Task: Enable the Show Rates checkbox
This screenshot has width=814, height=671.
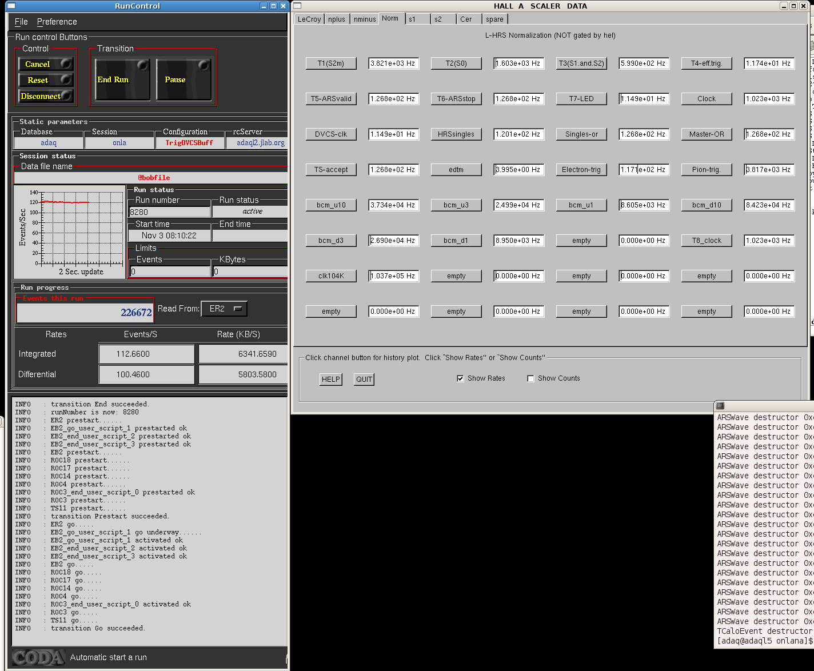Action: pyautogui.click(x=460, y=378)
